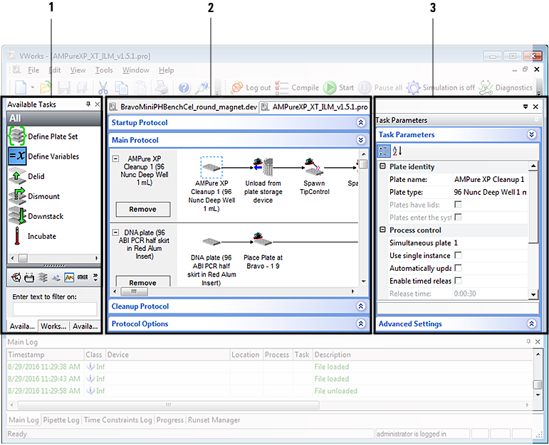
Task: Toggle Simulation is off button
Action: [x=441, y=87]
